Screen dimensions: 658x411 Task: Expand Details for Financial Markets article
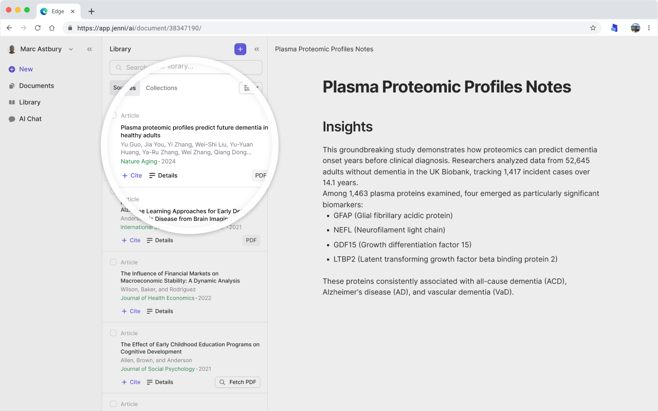point(159,311)
